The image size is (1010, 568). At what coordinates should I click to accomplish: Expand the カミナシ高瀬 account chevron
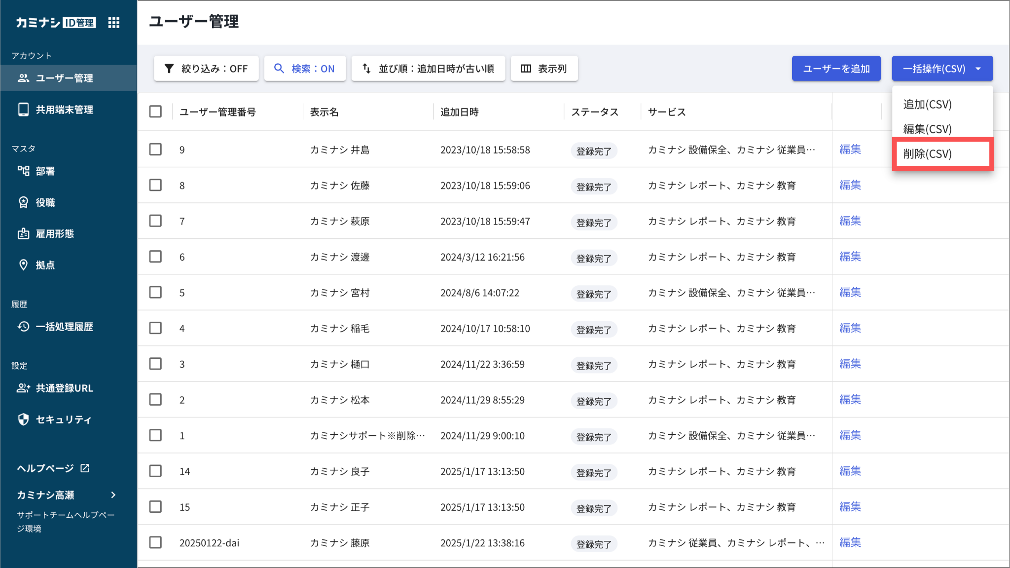pos(113,495)
